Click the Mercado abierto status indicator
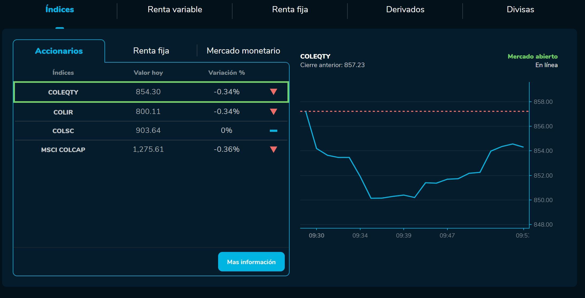Viewport: 585px width, 298px height. [533, 56]
